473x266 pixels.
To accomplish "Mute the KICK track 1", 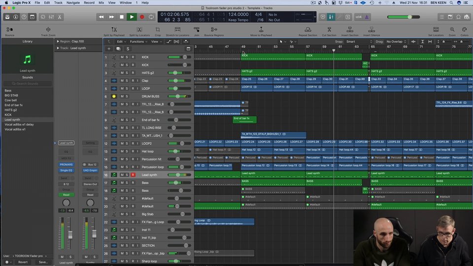I will tap(122, 57).
